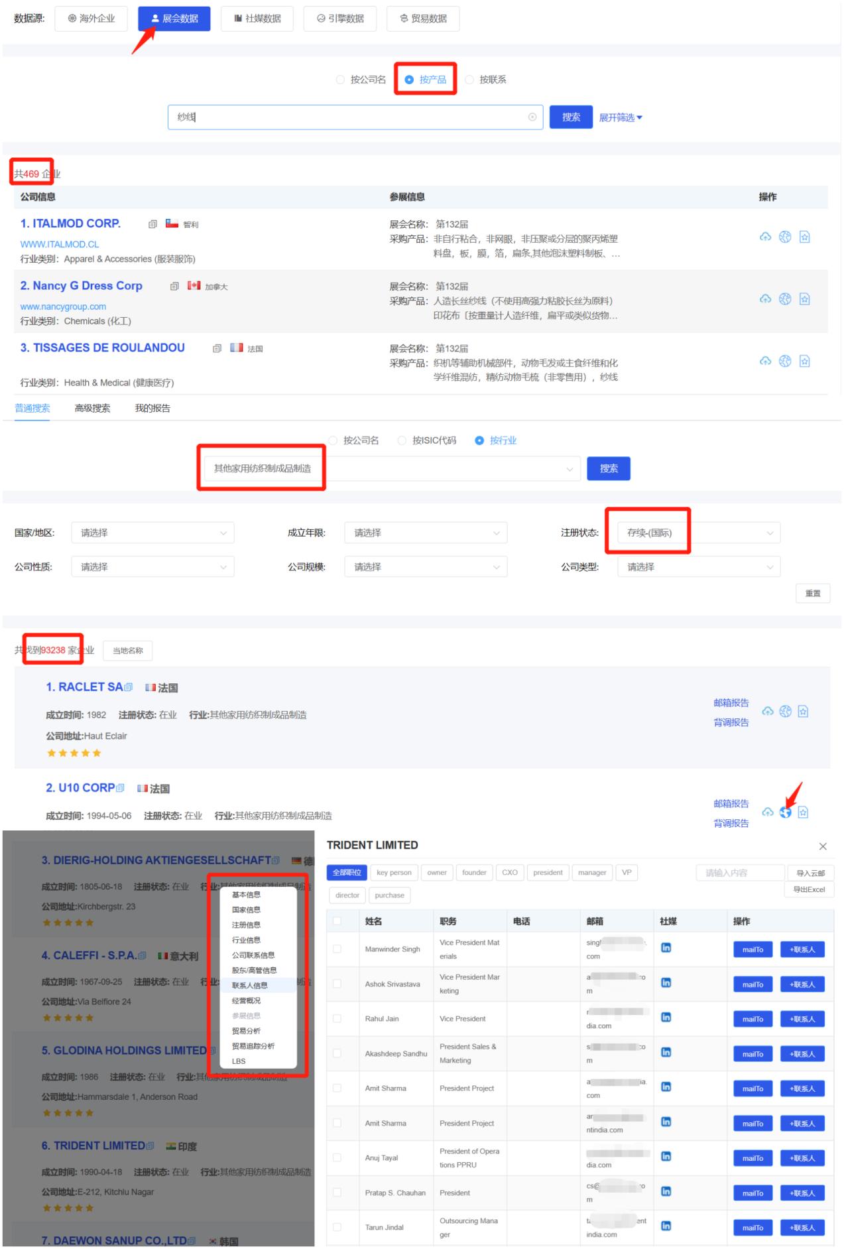Open LinkedIn icon for Manwinder Singh

(666, 948)
